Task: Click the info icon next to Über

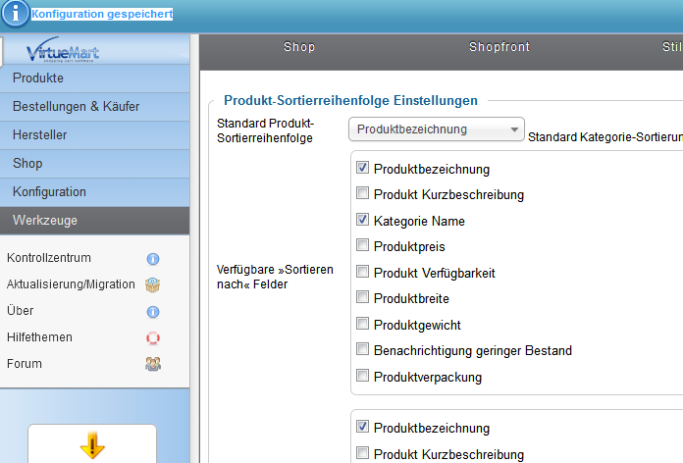Action: [x=153, y=312]
